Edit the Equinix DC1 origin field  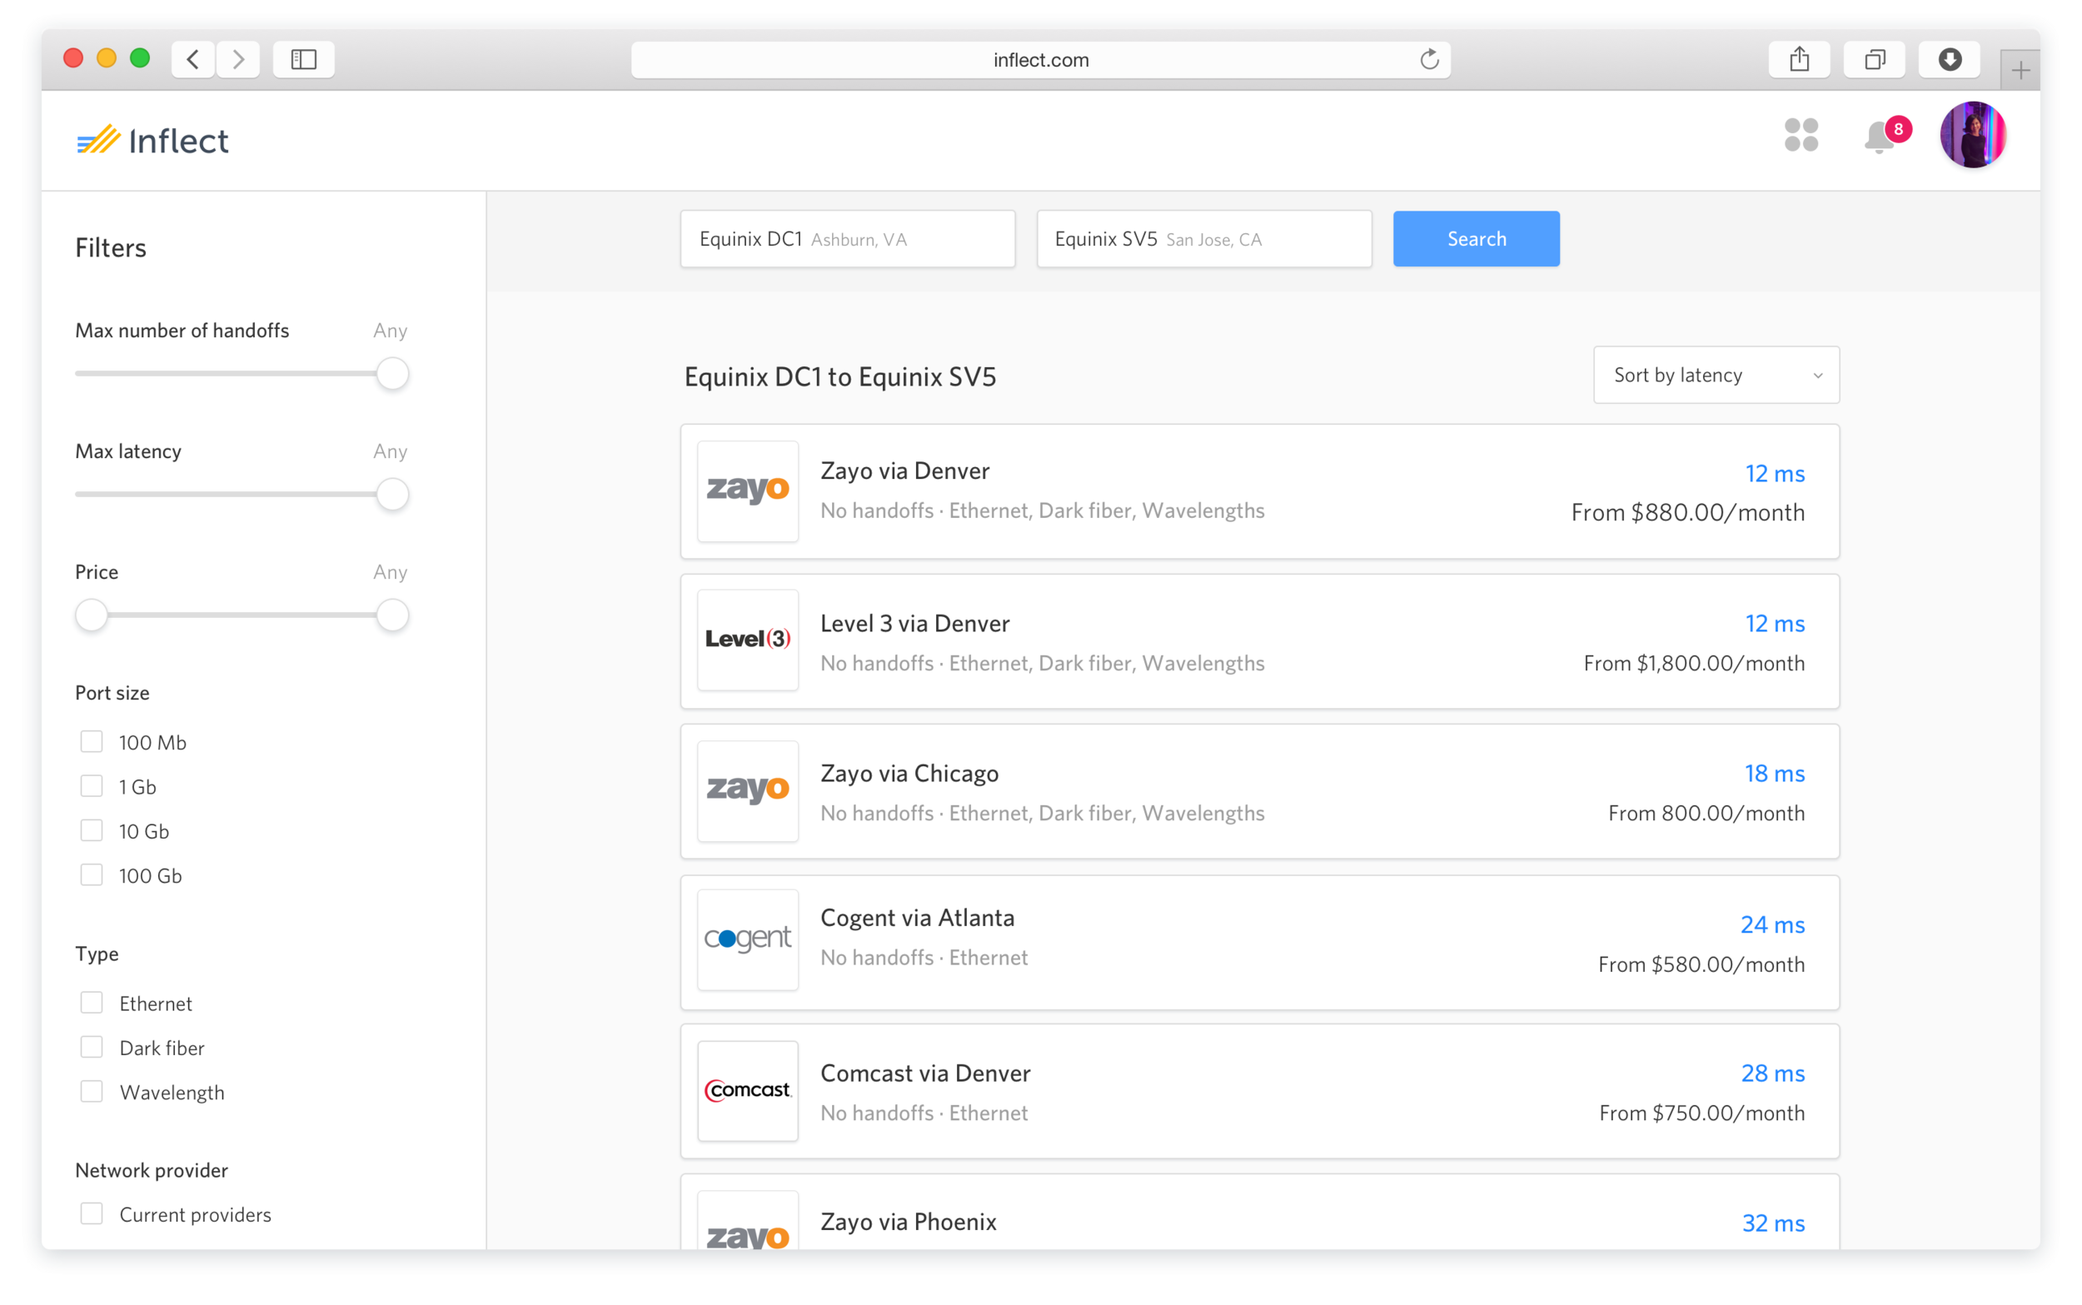tap(847, 239)
